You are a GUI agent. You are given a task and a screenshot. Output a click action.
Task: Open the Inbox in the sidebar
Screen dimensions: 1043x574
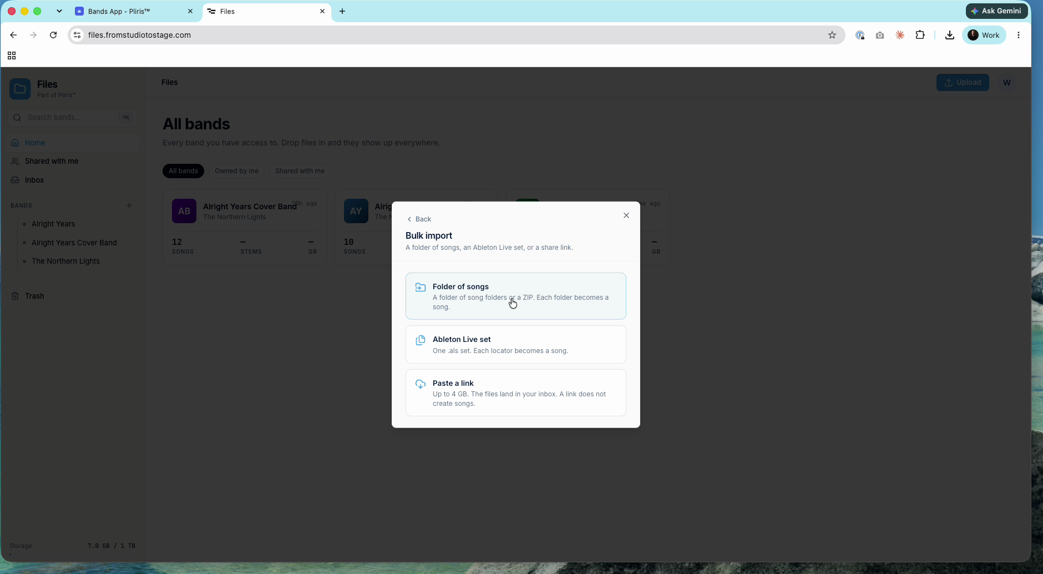pyautogui.click(x=73, y=180)
